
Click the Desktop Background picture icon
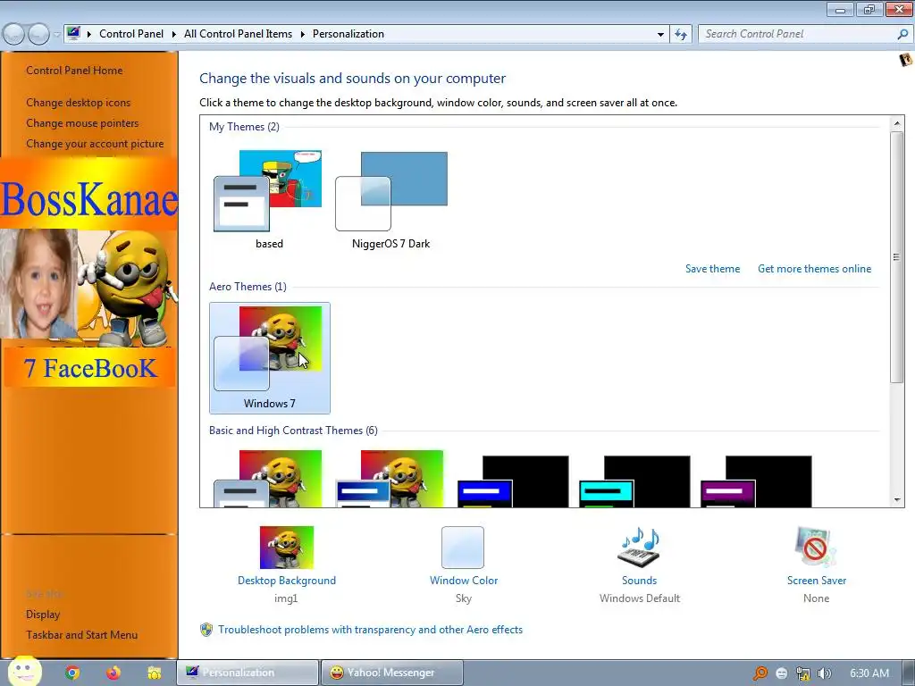pyautogui.click(x=287, y=548)
